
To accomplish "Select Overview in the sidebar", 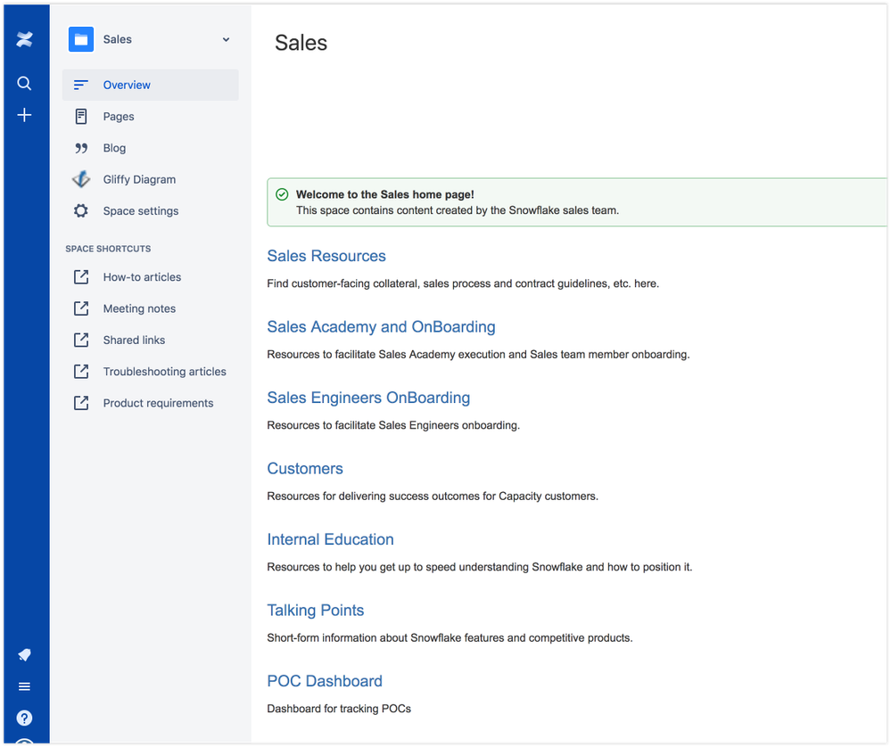I will pos(151,86).
